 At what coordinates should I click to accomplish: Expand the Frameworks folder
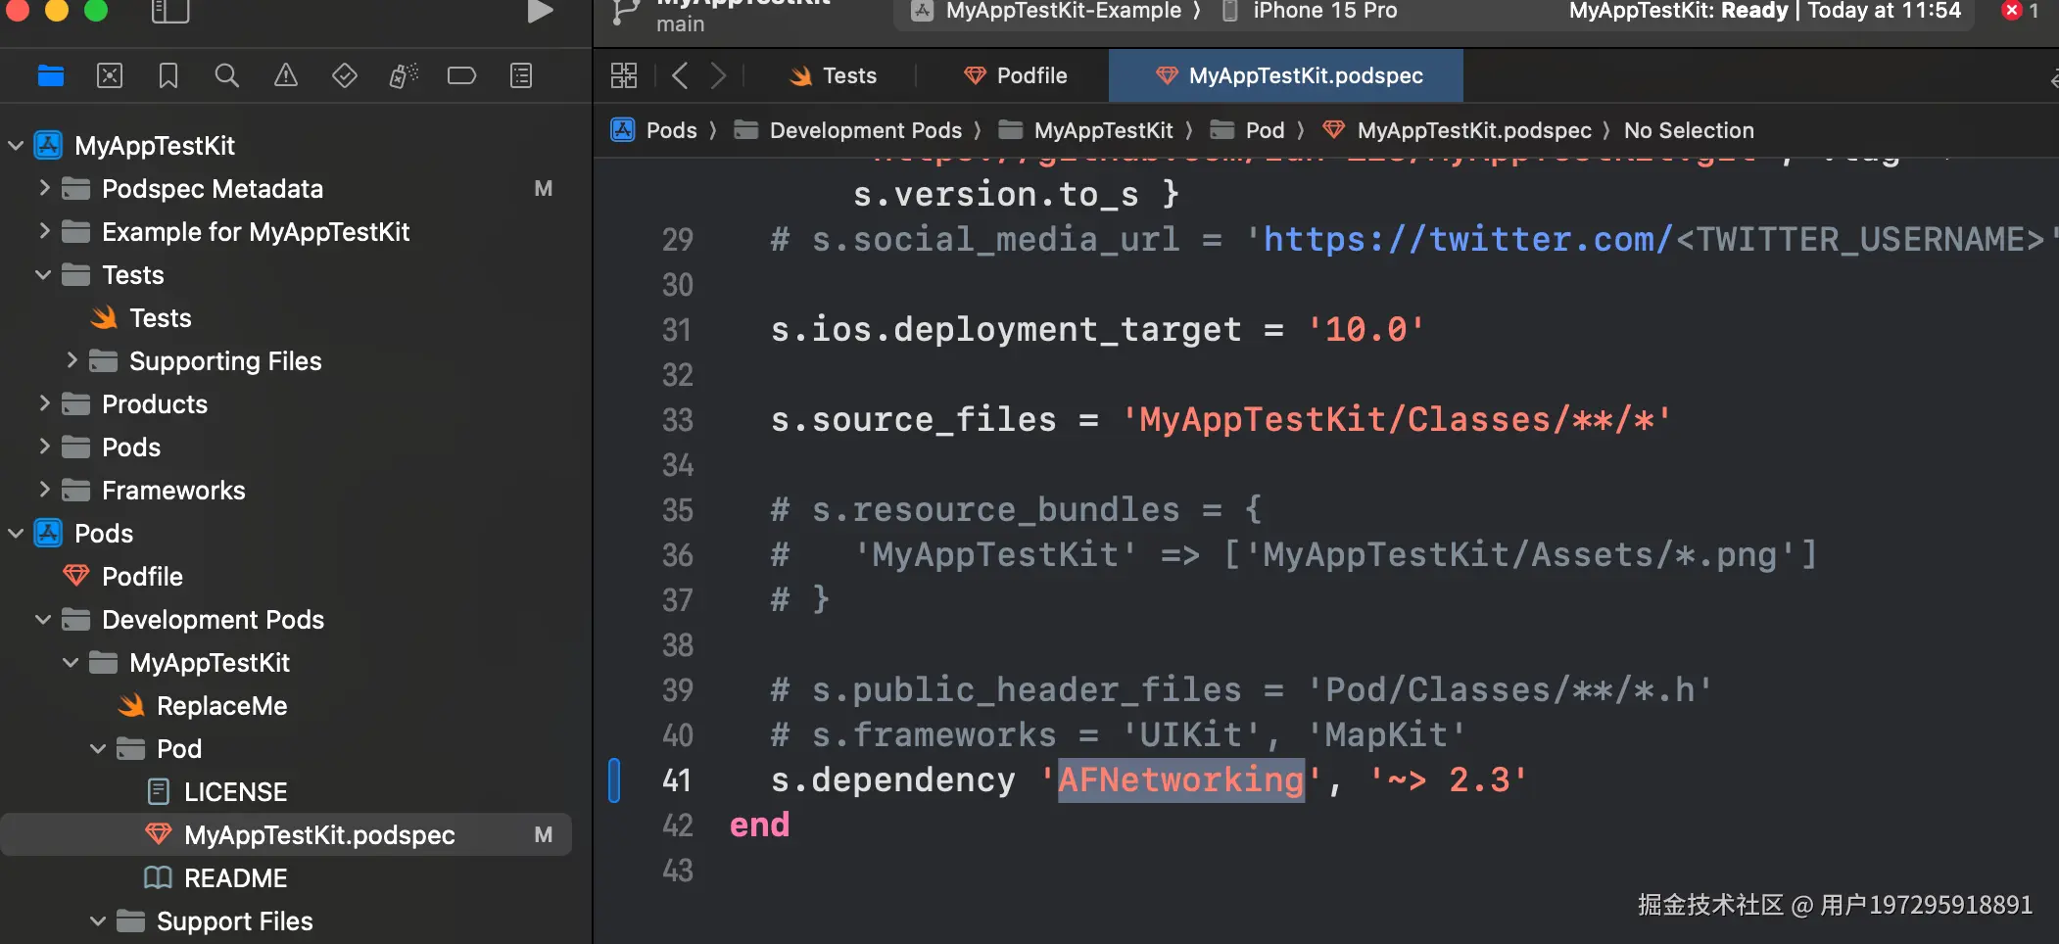43,490
